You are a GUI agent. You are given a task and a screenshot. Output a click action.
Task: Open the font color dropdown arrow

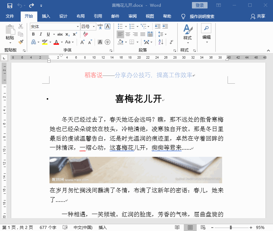[x=62, y=42]
